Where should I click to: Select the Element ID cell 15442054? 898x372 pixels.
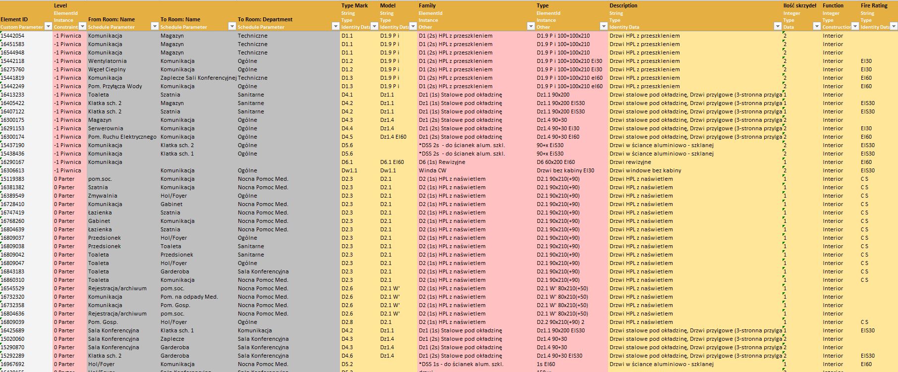coord(13,36)
